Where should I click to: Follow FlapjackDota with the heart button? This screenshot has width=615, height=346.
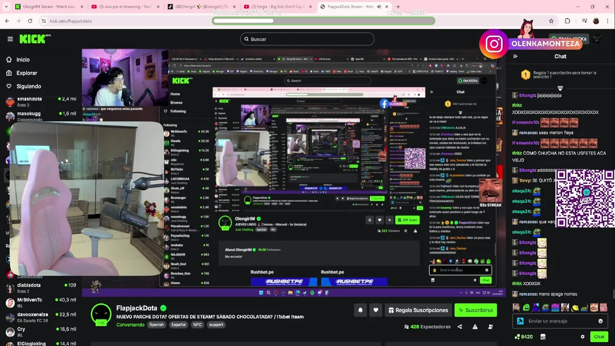376,310
